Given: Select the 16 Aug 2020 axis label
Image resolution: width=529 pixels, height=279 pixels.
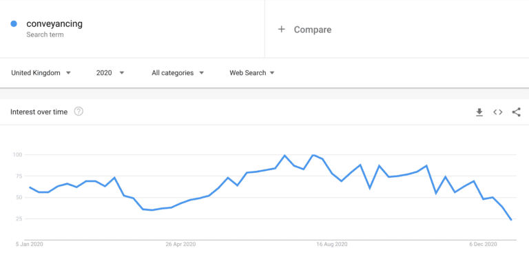Looking at the screenshot, I should coord(331,244).
